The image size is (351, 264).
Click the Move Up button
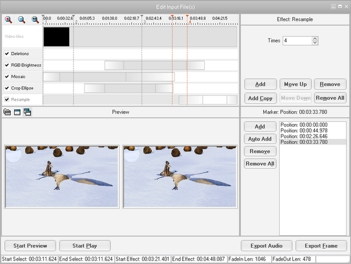pyautogui.click(x=296, y=84)
